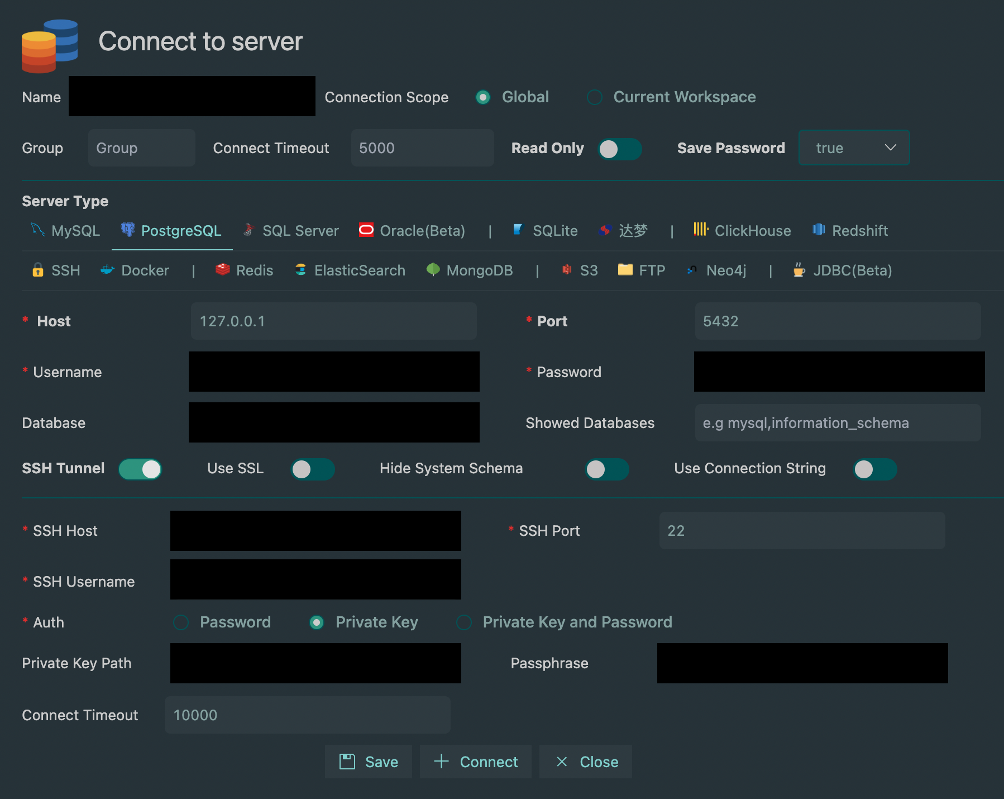Click the Connect button
The width and height of the screenshot is (1004, 799).
tap(475, 761)
